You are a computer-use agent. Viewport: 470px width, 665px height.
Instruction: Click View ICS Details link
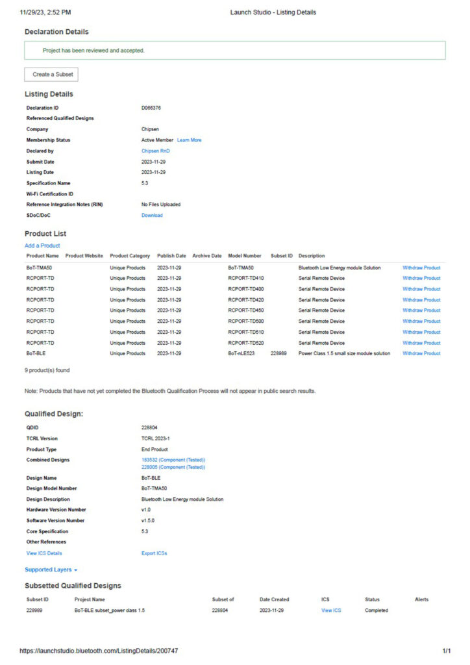(x=44, y=553)
